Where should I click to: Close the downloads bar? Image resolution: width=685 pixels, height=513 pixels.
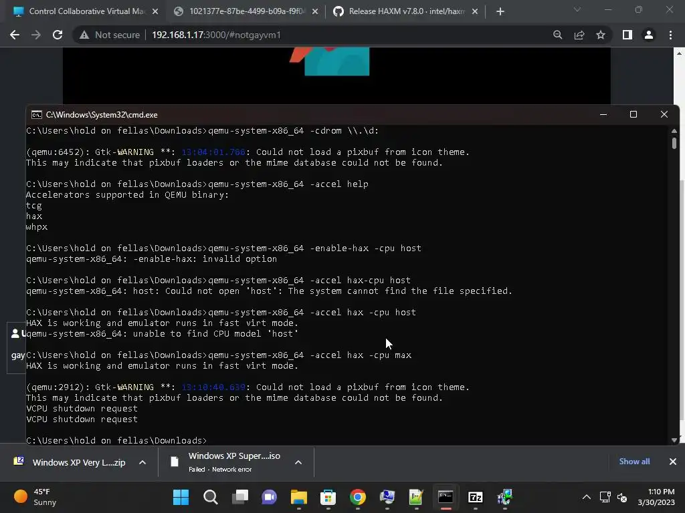673,462
